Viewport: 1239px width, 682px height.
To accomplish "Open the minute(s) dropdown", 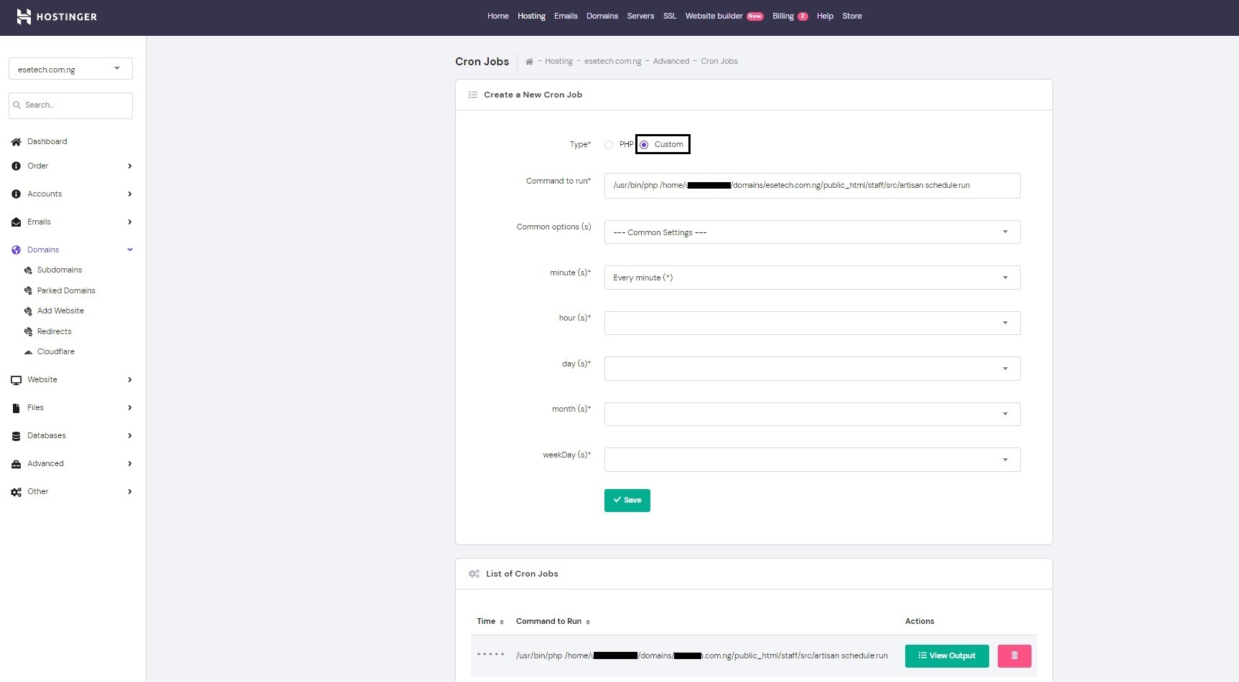I will tap(811, 278).
